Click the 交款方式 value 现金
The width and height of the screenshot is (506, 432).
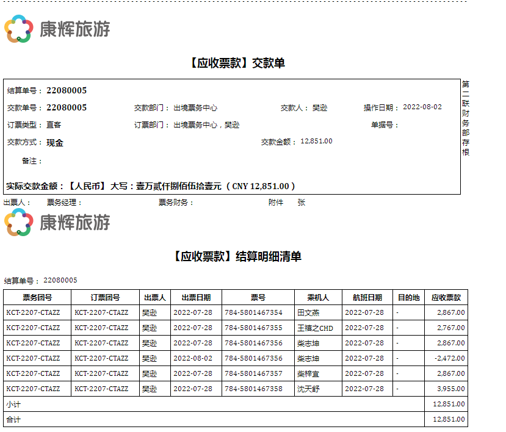55,143
